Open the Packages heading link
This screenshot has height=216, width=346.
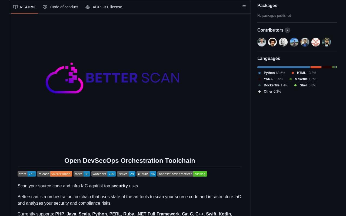(x=267, y=5)
